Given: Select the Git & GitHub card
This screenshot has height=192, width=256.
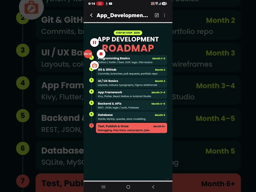Looking at the screenshot, I should click(x=132, y=71).
